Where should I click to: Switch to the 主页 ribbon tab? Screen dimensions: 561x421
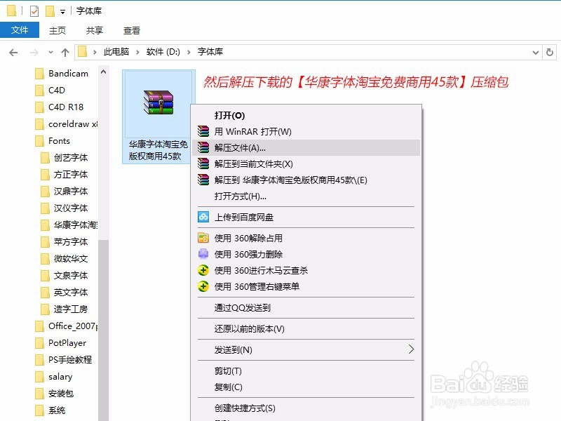click(58, 30)
